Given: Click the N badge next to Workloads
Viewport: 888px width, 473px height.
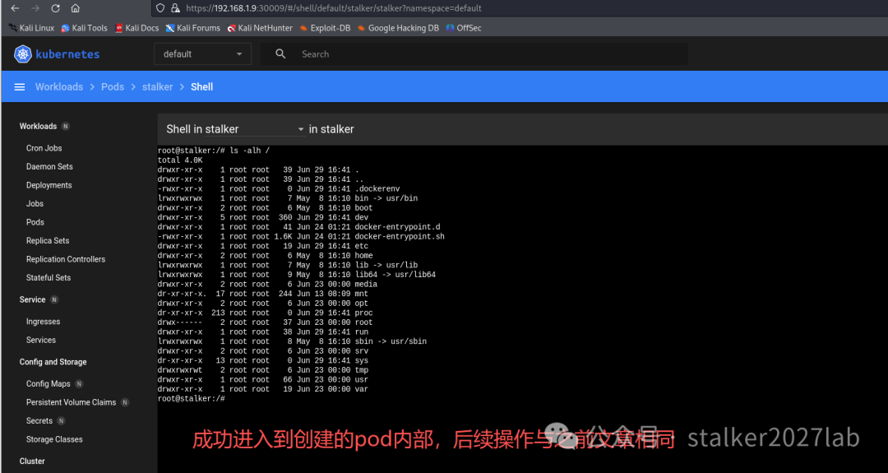Looking at the screenshot, I should point(66,127).
